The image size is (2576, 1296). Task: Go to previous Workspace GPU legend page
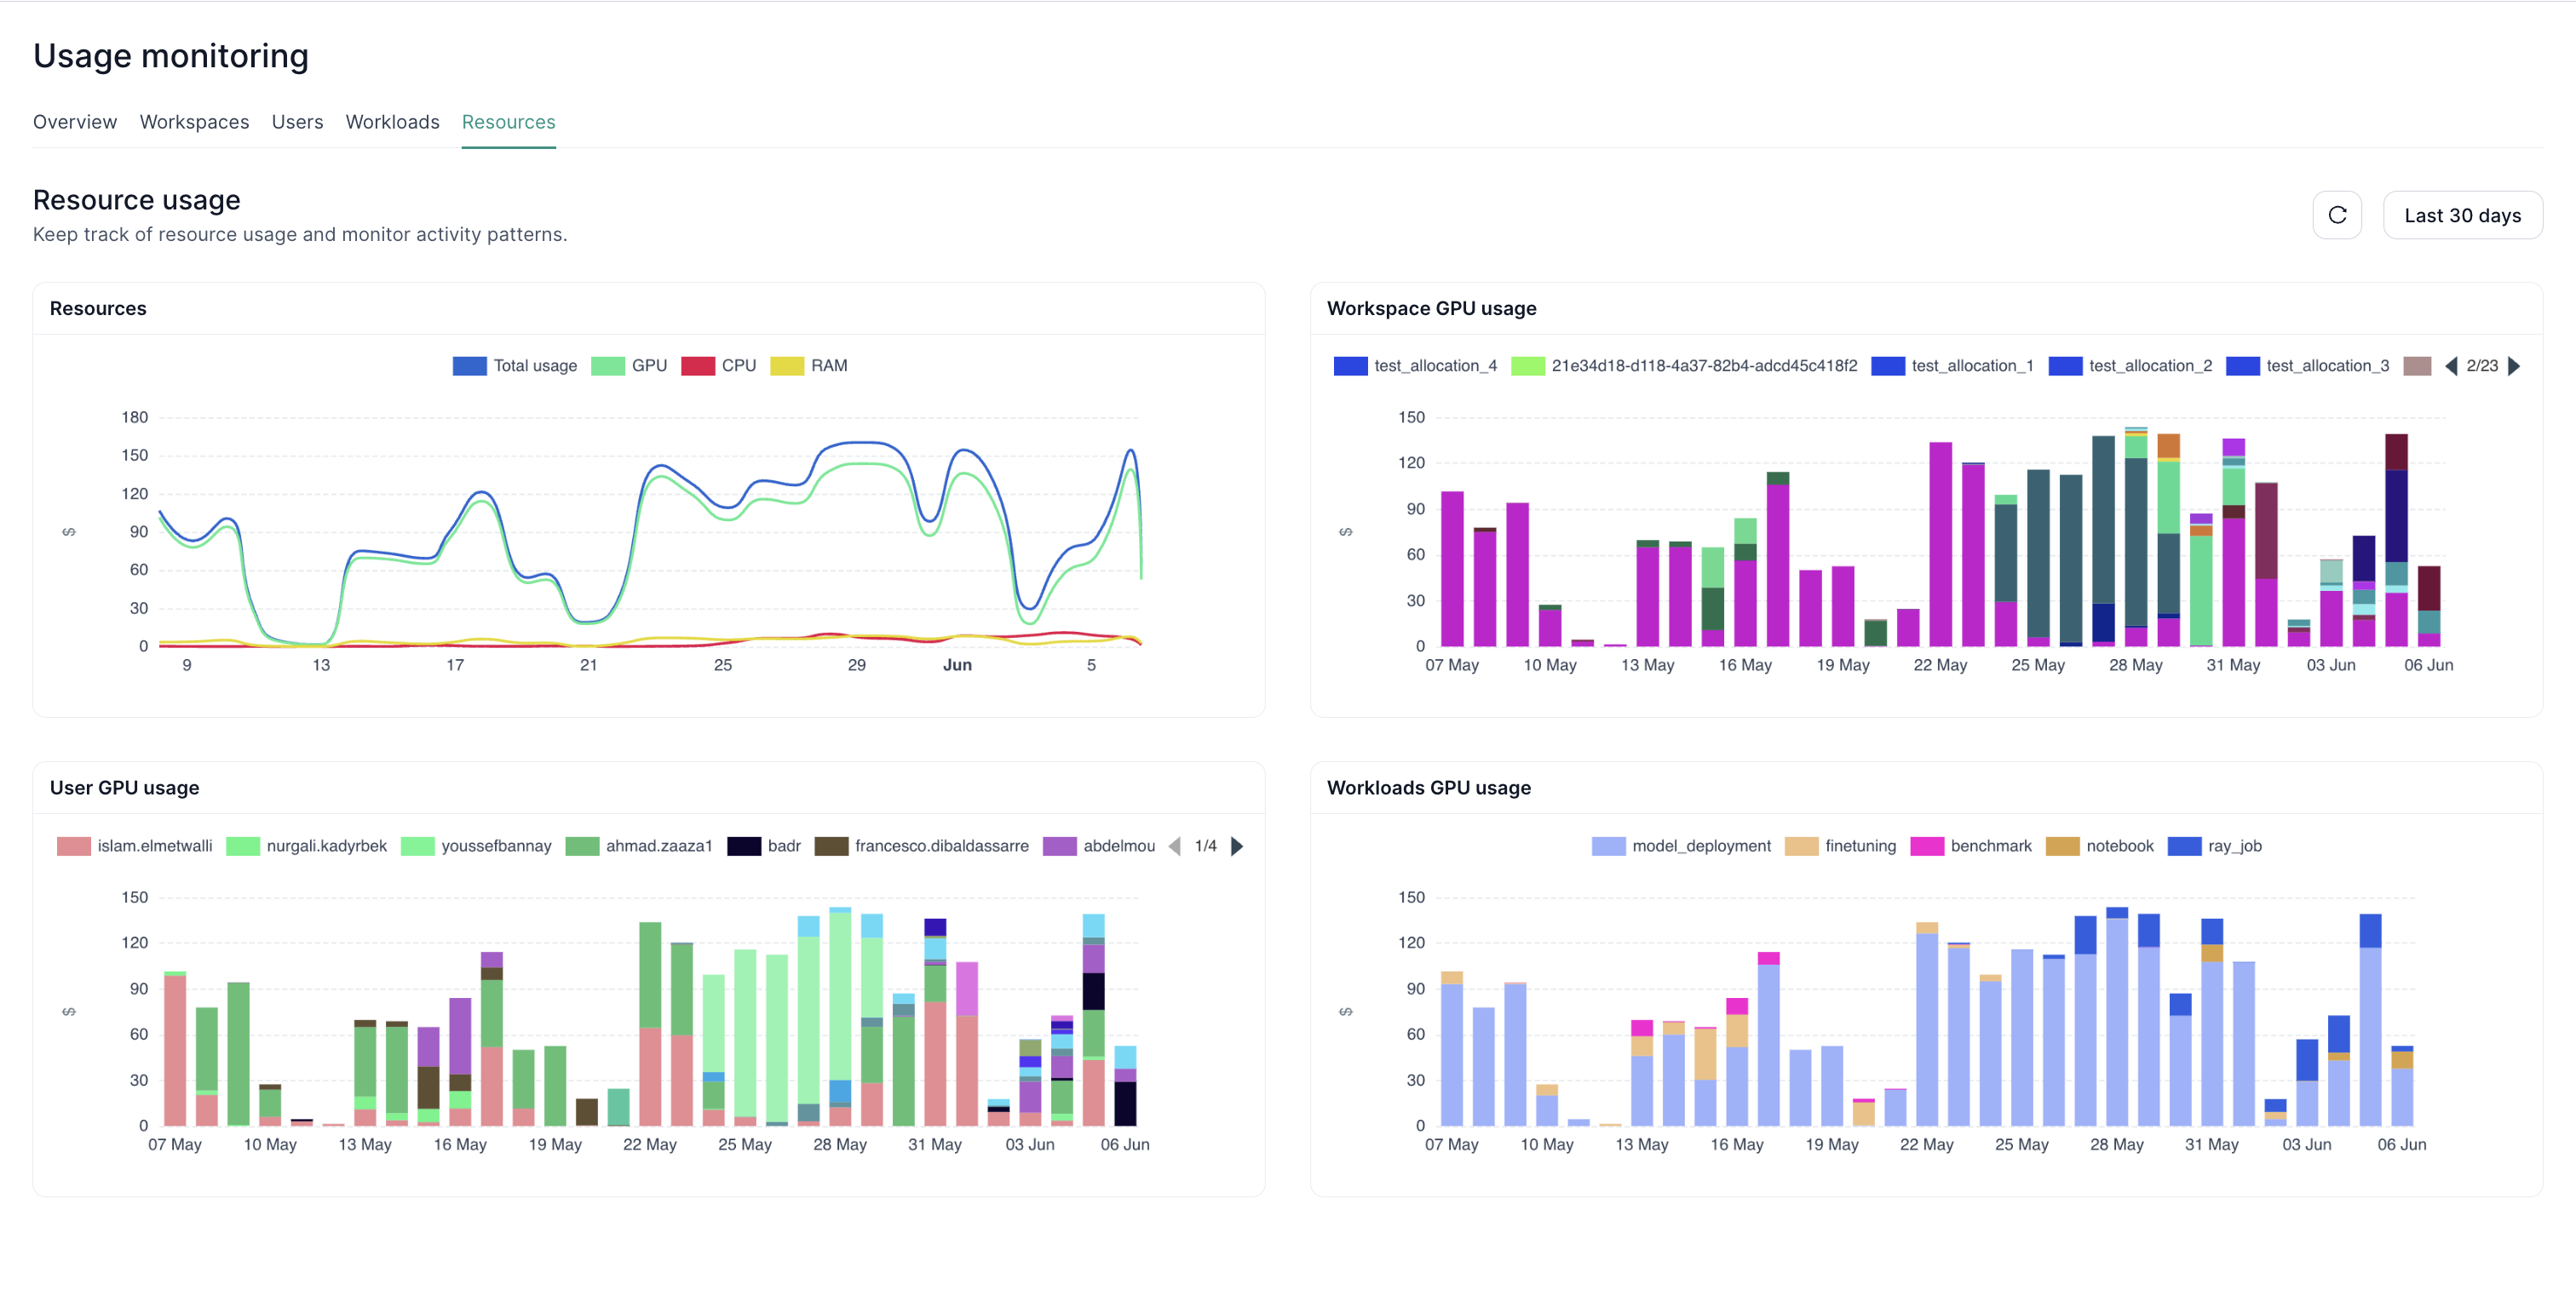pos(2451,365)
